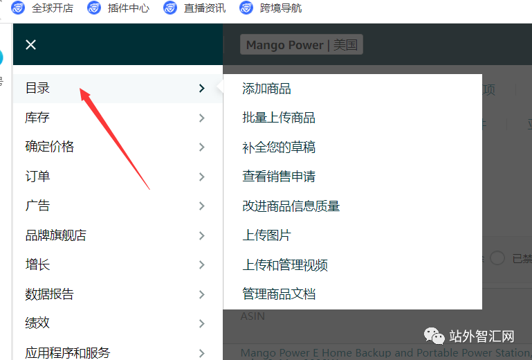The image size is (532, 360).
Task: Click the ASIN column label
Action: point(253,316)
